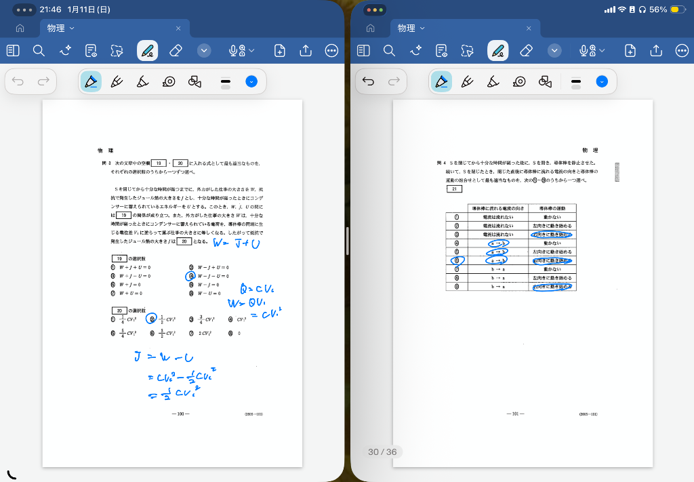Close the 物理 tab in left window
This screenshot has width=694, height=482.
pos(178,28)
